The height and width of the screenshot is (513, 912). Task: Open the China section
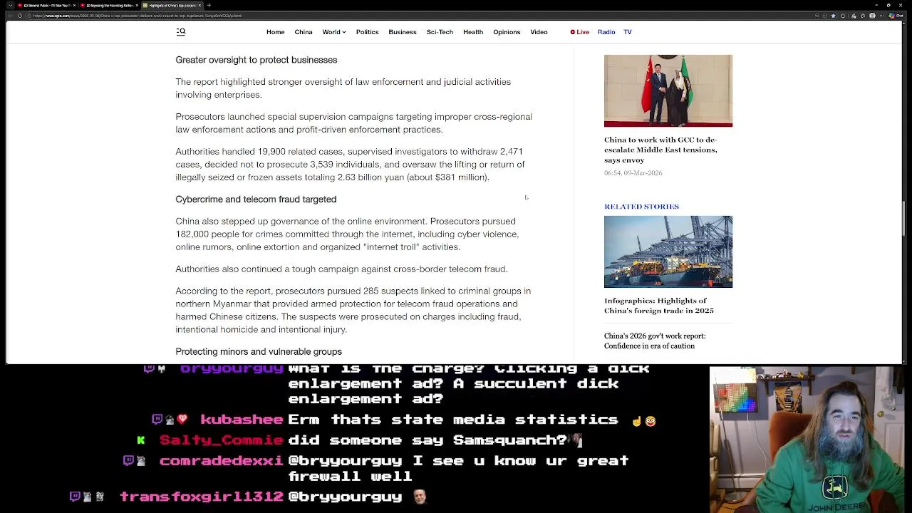304,32
